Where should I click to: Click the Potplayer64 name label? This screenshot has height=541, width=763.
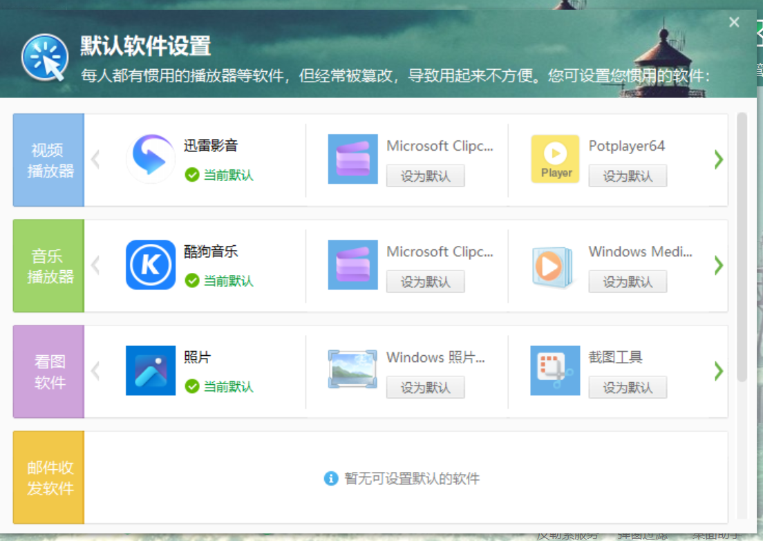[x=627, y=146]
